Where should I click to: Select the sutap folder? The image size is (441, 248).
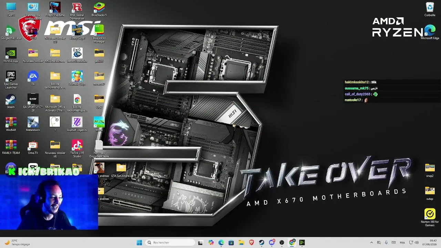pos(430,193)
